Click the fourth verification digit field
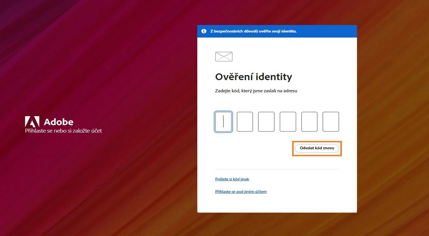Viewport: 429px width, 236px height. click(288, 121)
